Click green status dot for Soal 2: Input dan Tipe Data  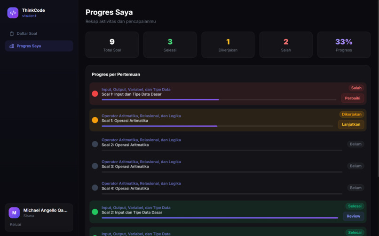(x=95, y=212)
